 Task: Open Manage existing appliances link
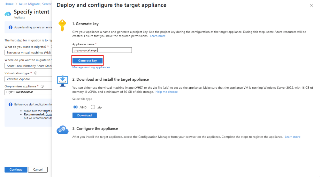(x=91, y=67)
